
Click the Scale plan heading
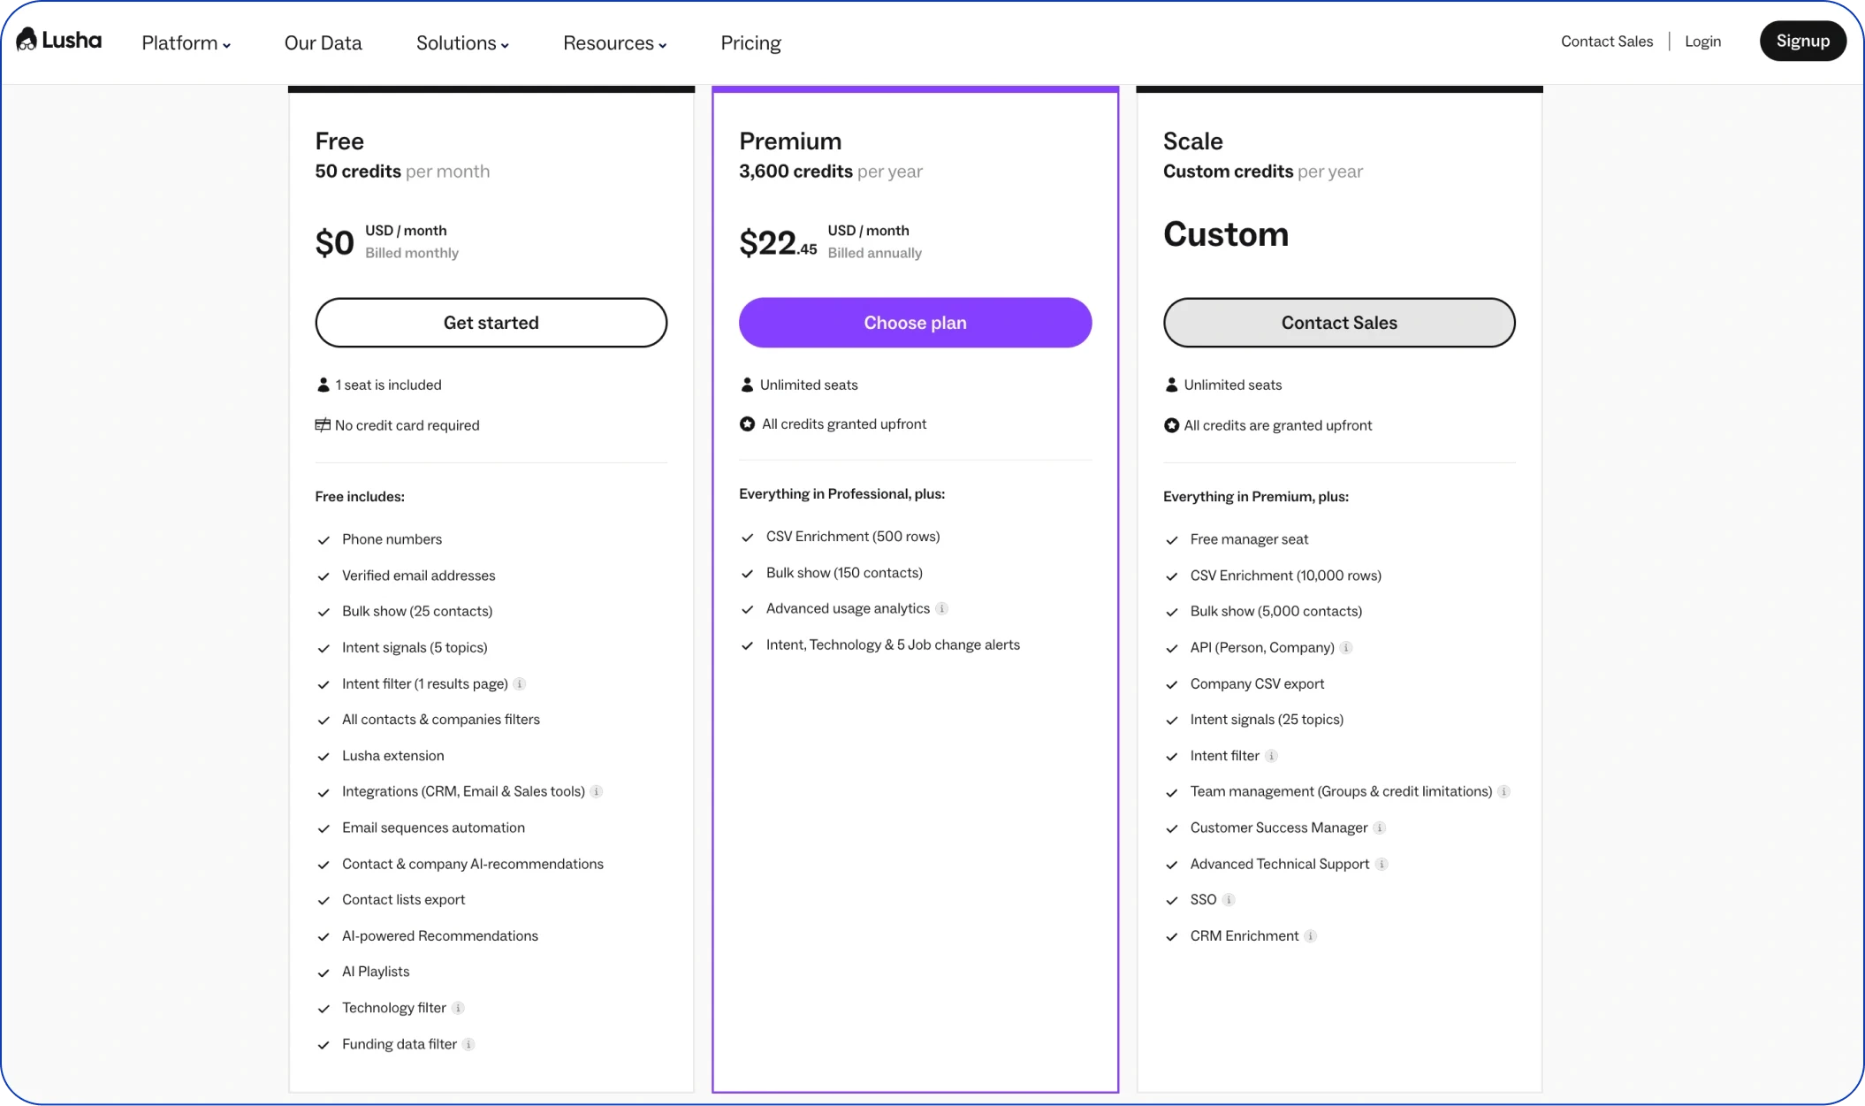click(1193, 141)
